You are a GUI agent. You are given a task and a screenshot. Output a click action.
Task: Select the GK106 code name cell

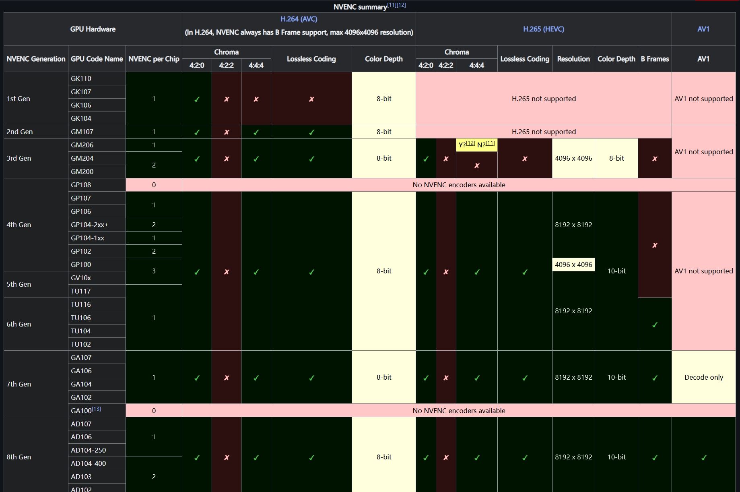[97, 105]
